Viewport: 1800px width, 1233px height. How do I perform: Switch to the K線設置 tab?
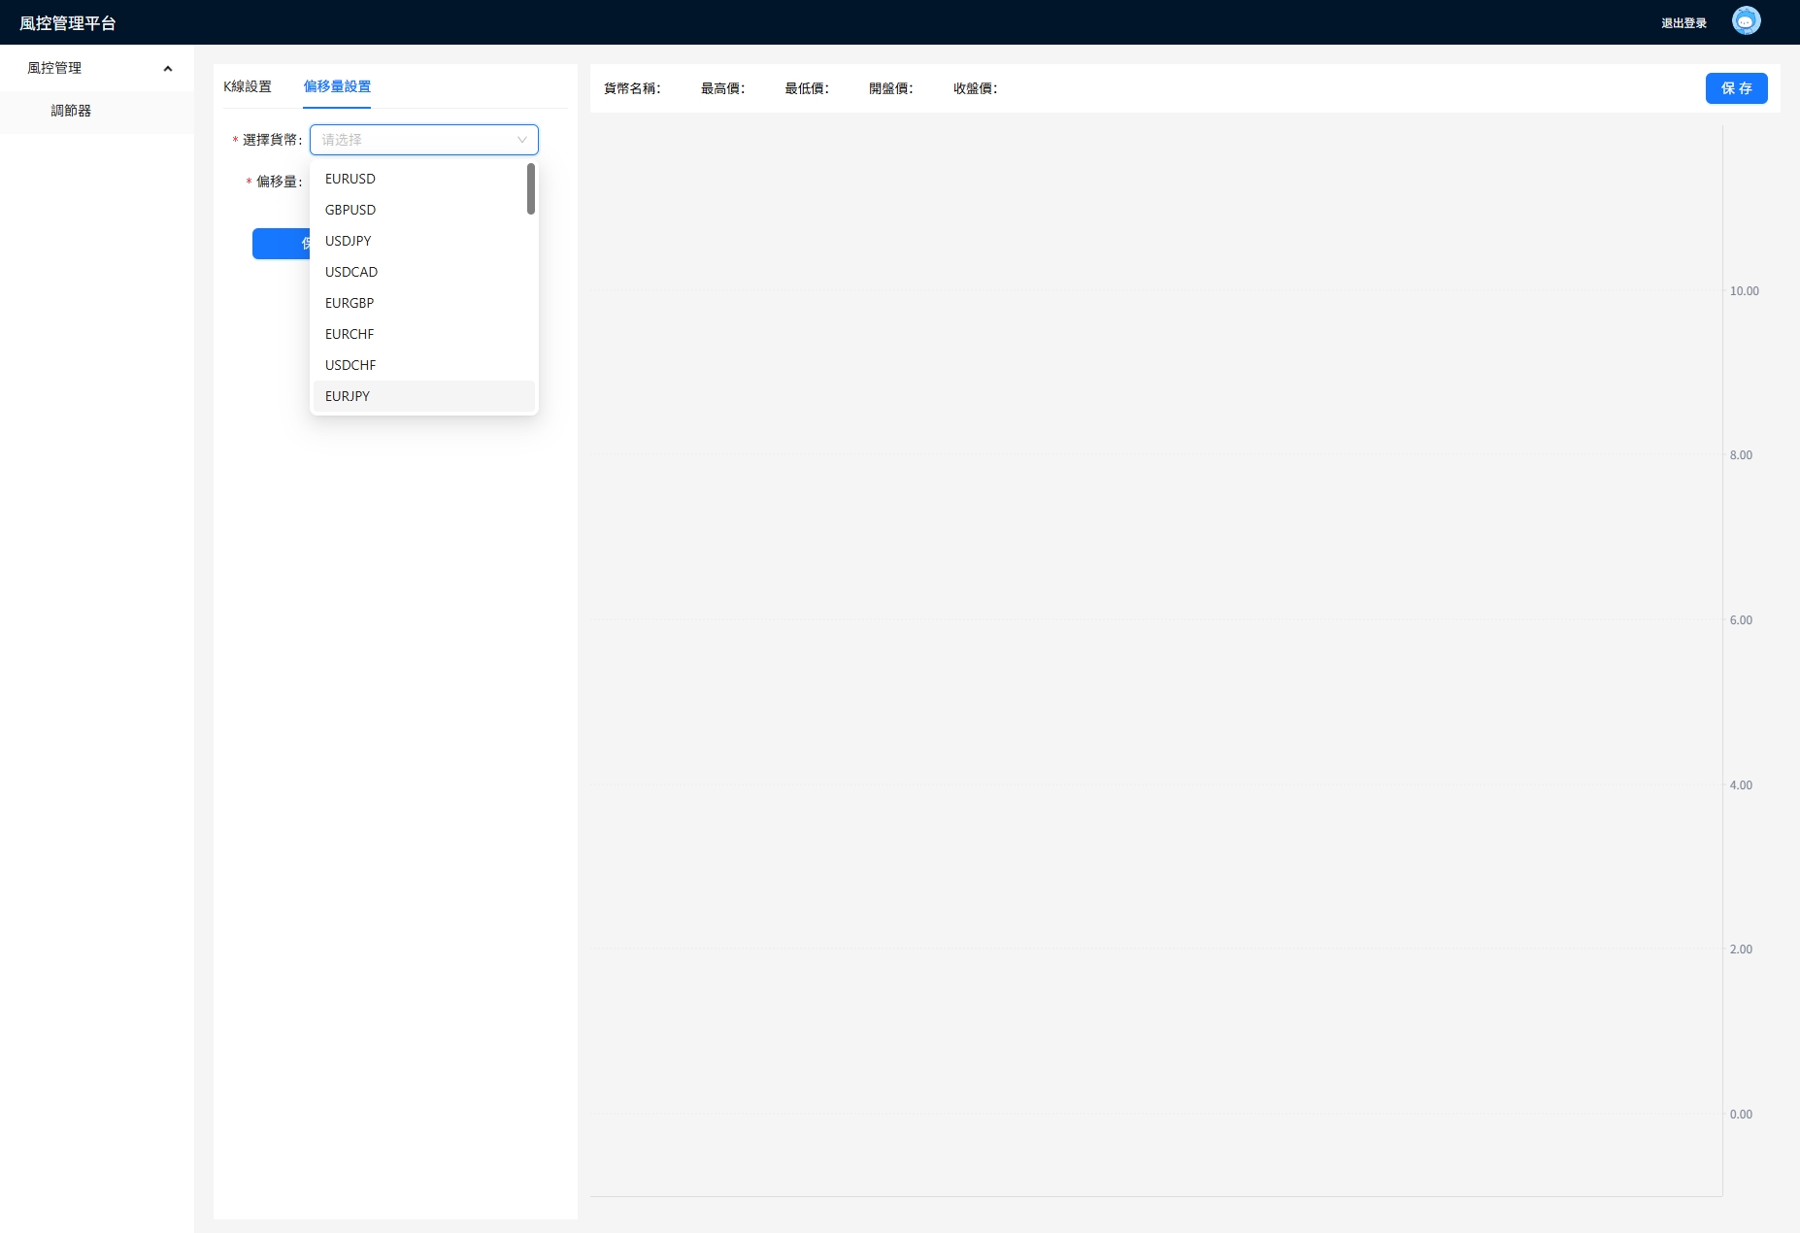coord(248,86)
